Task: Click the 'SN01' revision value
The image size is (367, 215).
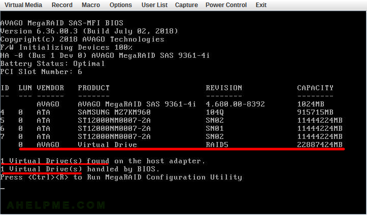Action: (x=215, y=128)
